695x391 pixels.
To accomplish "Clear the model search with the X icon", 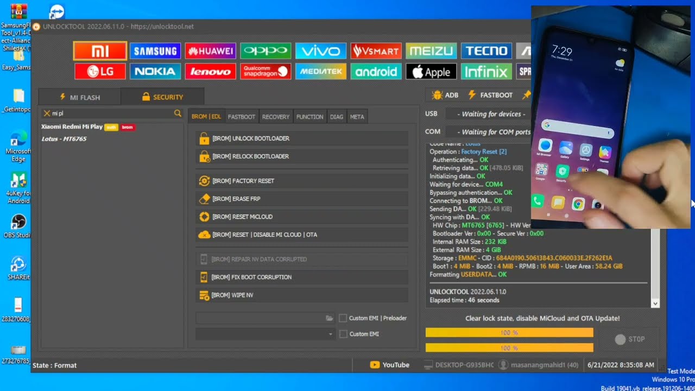I will pyautogui.click(x=47, y=113).
